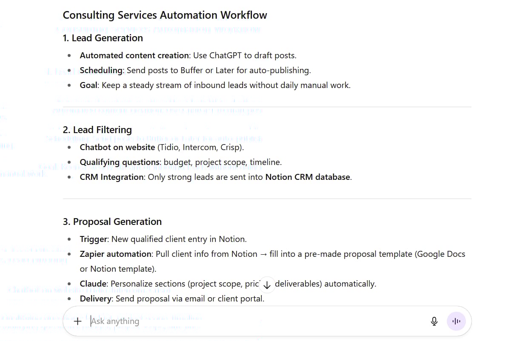Click the plus attachment icon
The width and height of the screenshot is (520, 341).
77,321
